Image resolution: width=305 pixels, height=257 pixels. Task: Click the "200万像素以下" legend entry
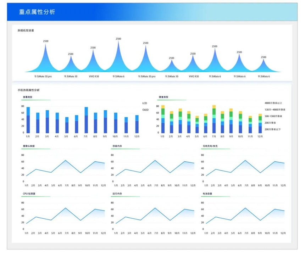point(272,129)
